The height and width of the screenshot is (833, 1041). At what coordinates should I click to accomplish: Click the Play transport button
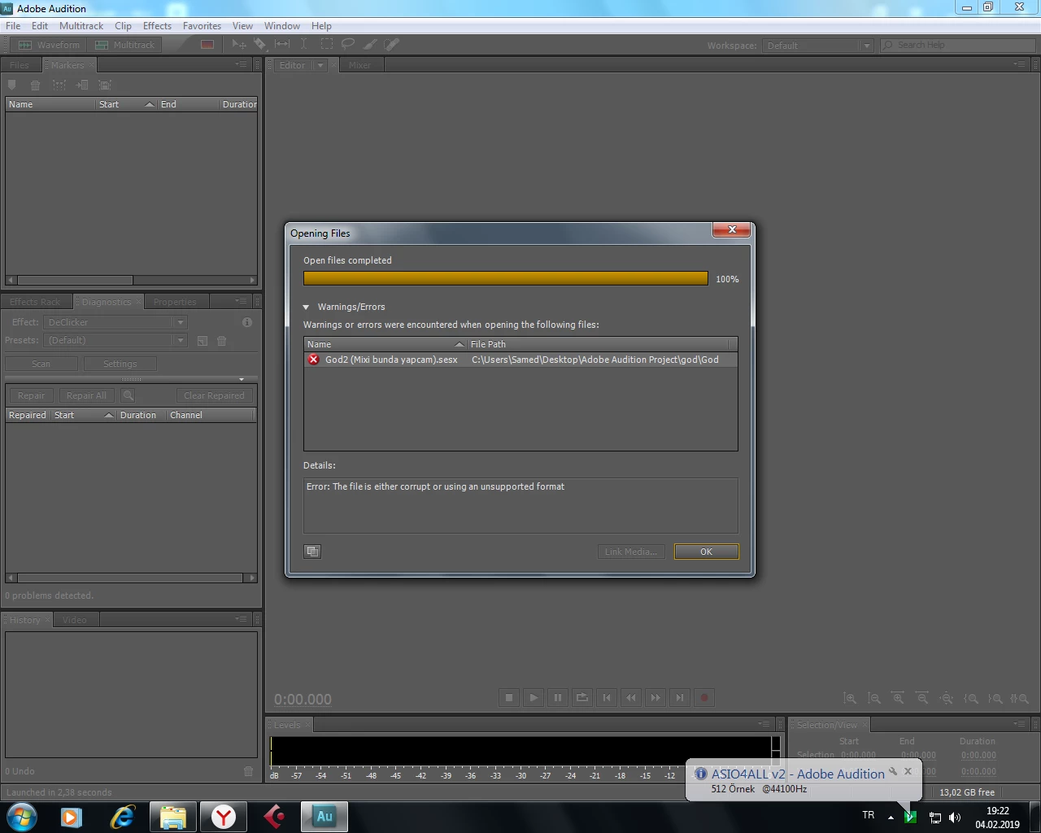click(534, 697)
